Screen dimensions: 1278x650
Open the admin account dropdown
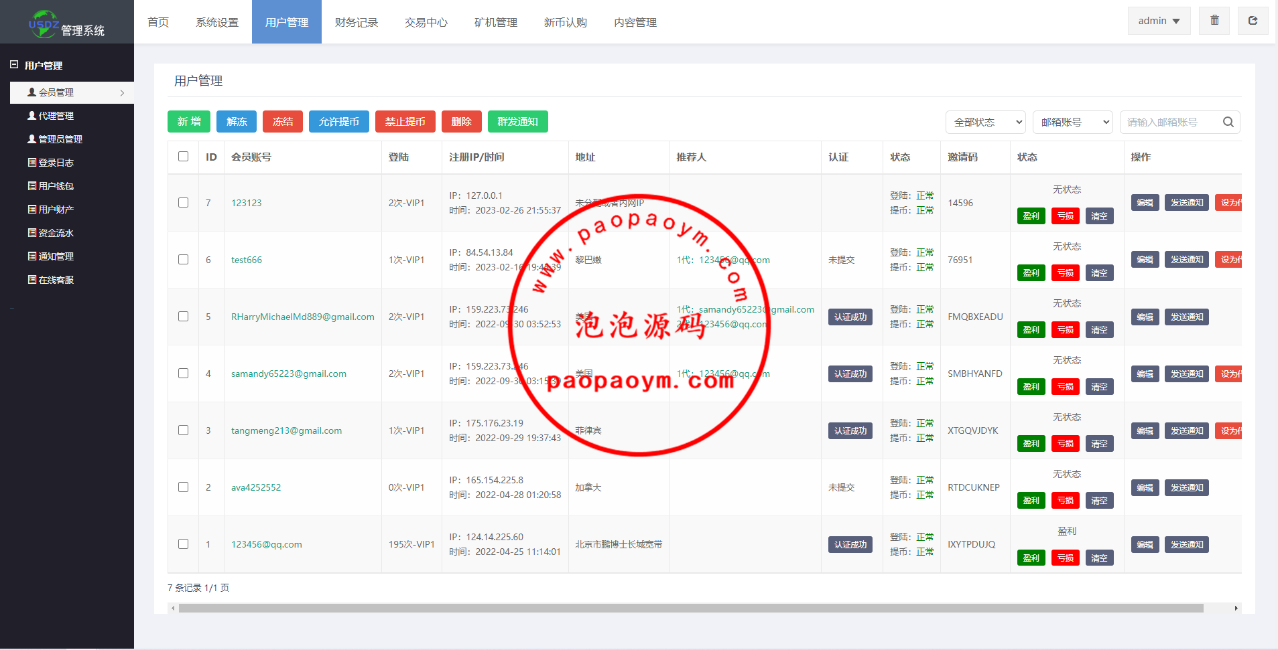[1159, 21]
